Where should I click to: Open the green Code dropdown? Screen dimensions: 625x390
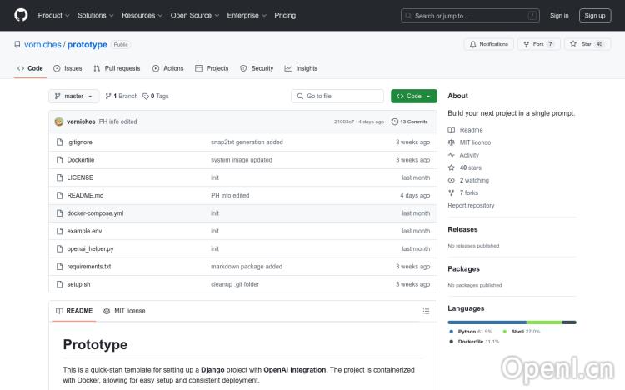pyautogui.click(x=413, y=96)
